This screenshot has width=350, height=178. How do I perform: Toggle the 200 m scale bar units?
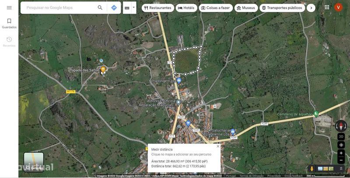click(x=325, y=176)
